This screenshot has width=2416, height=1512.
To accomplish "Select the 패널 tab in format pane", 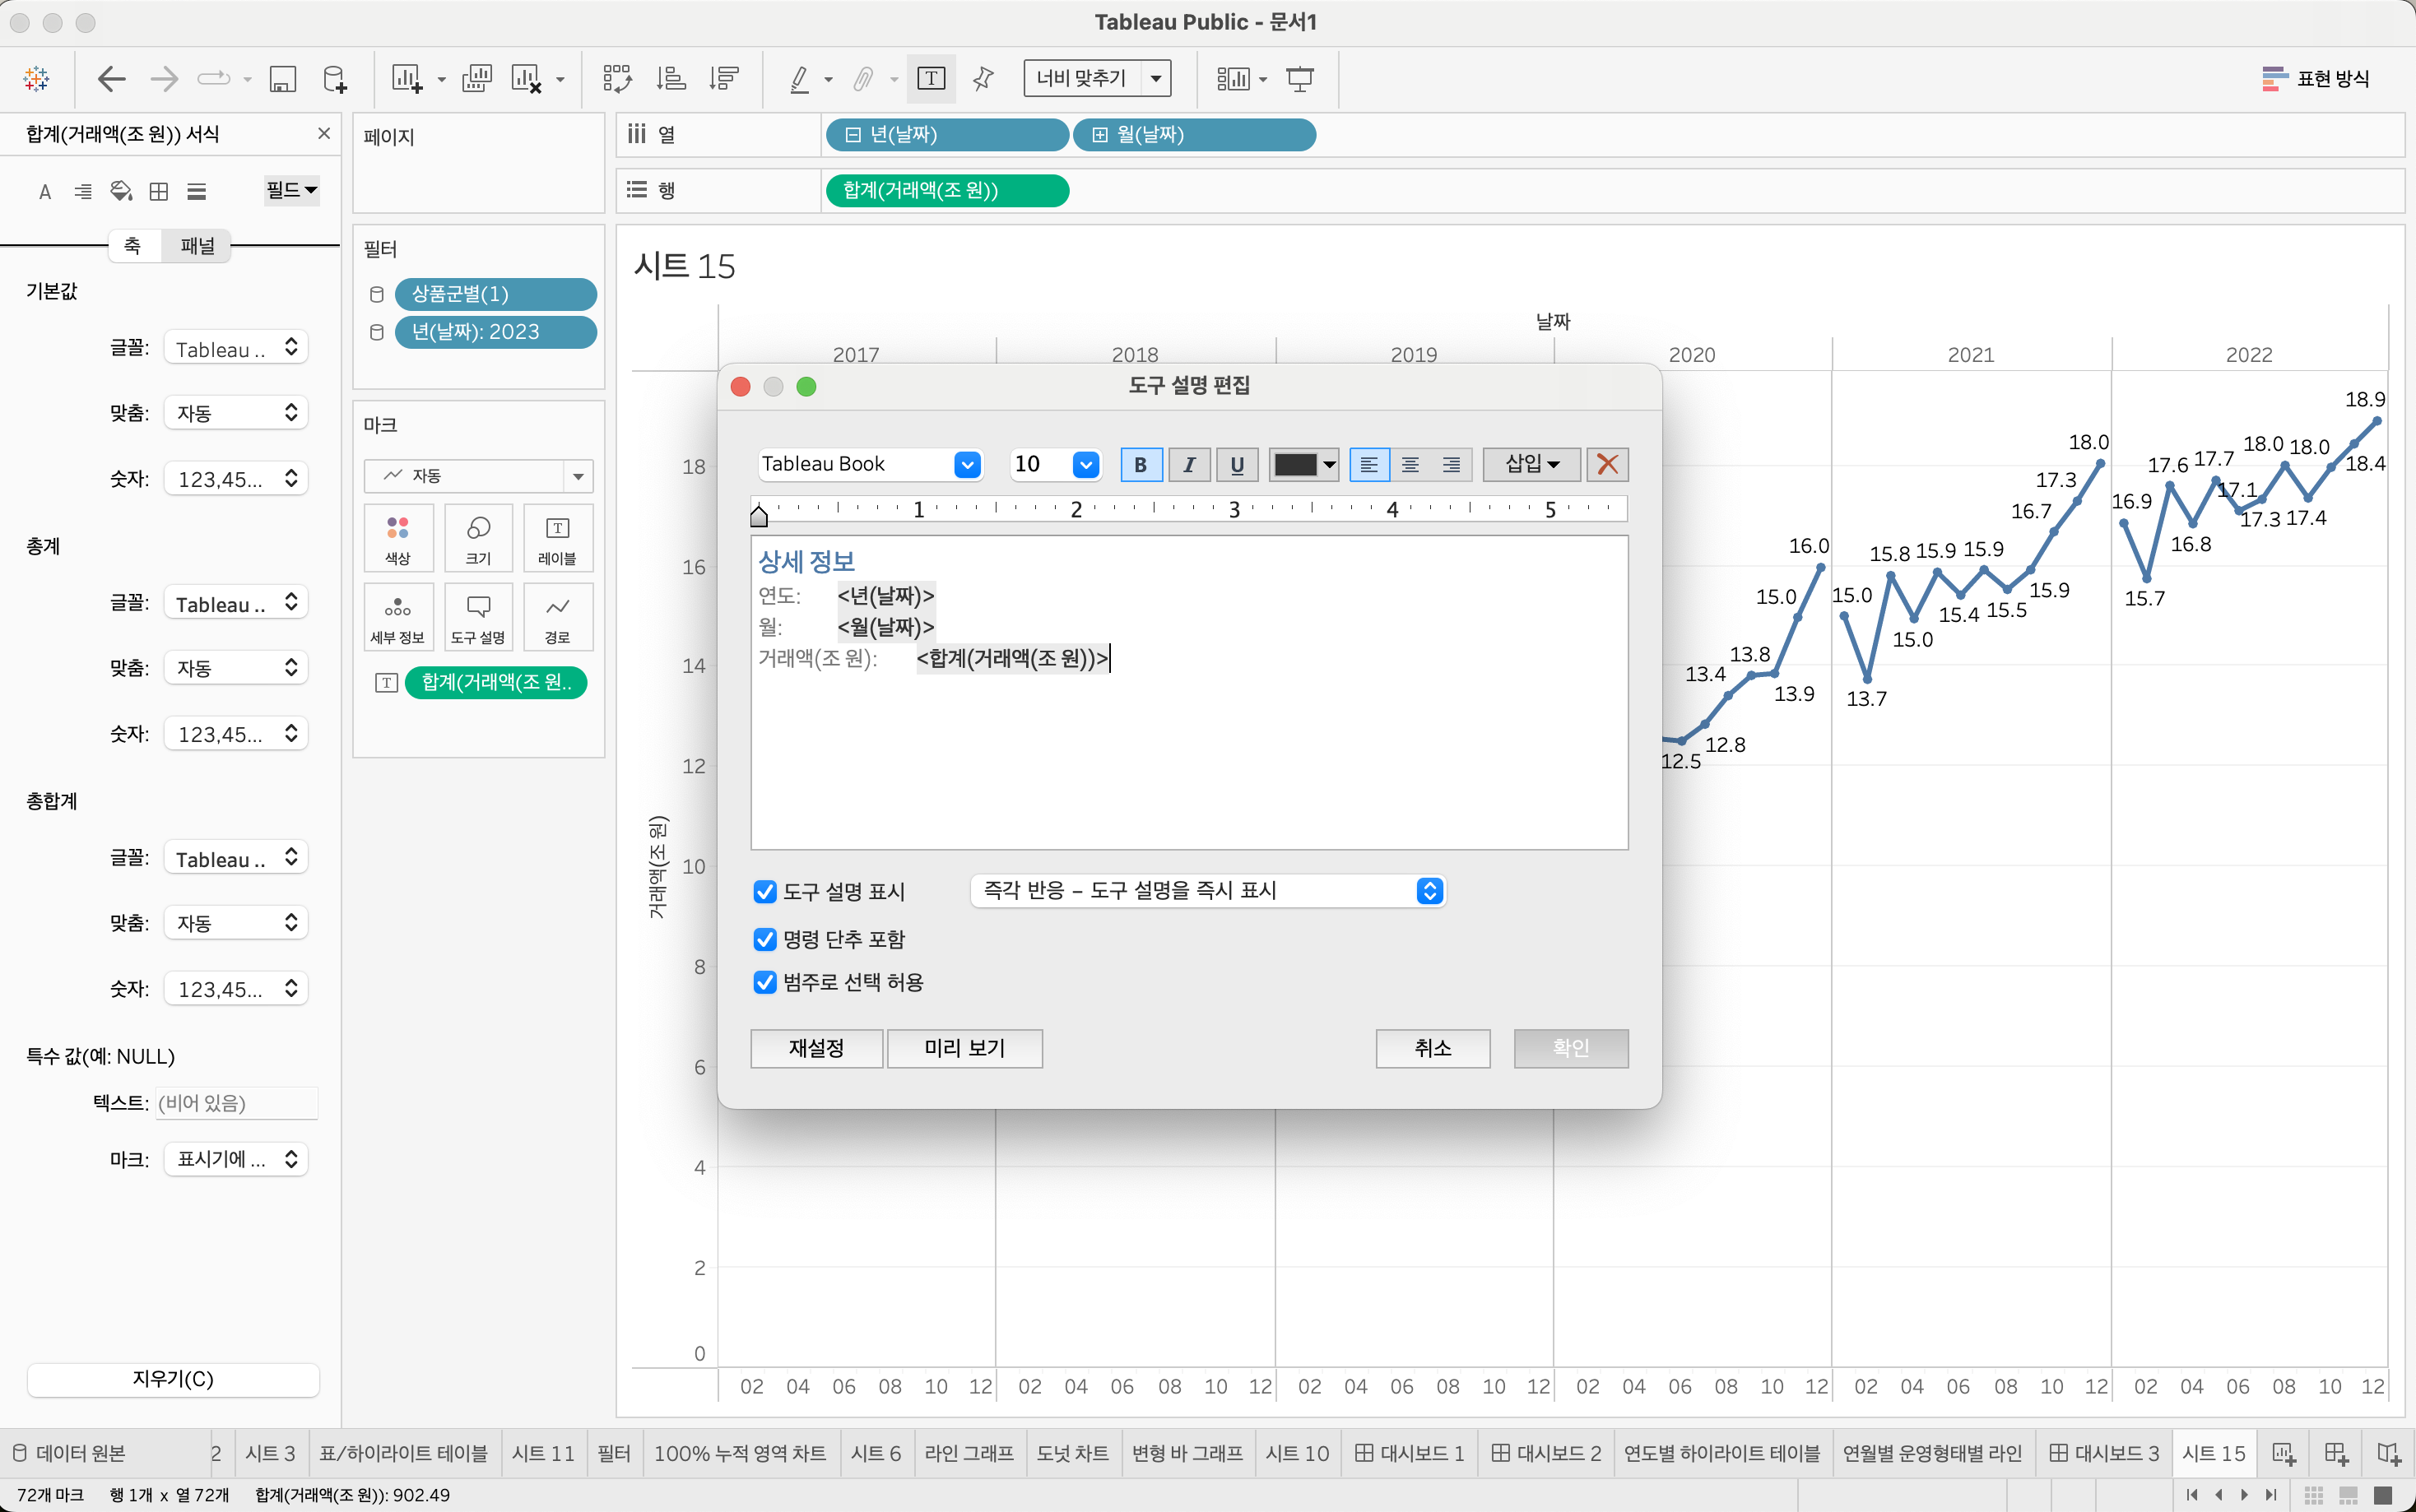I will 197,246.
